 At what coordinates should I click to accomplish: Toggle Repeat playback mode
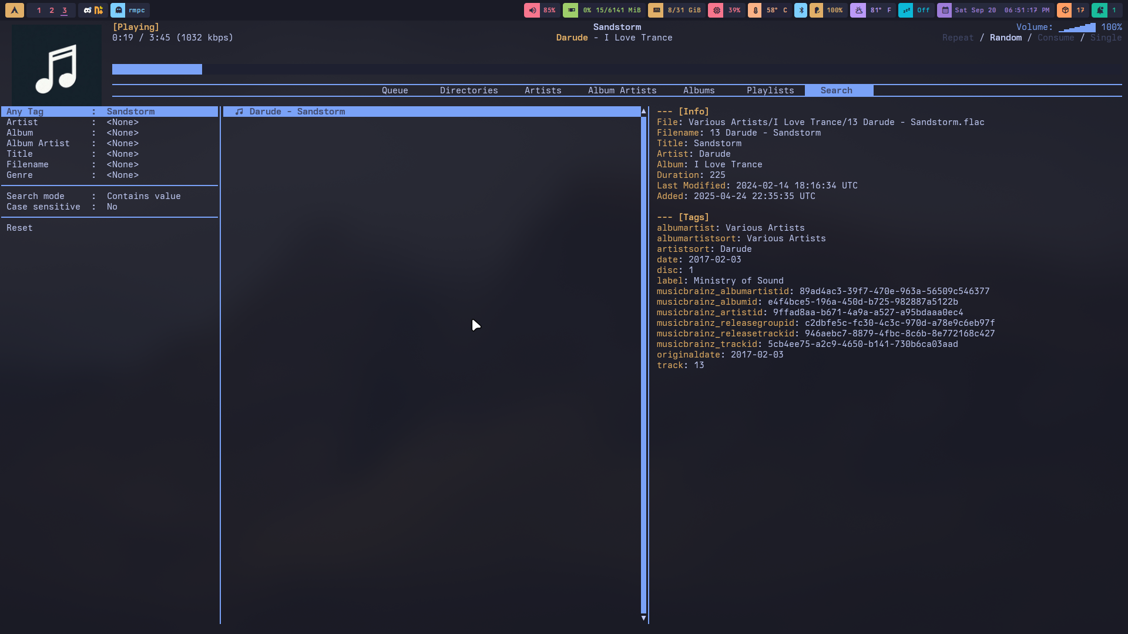coord(958,38)
